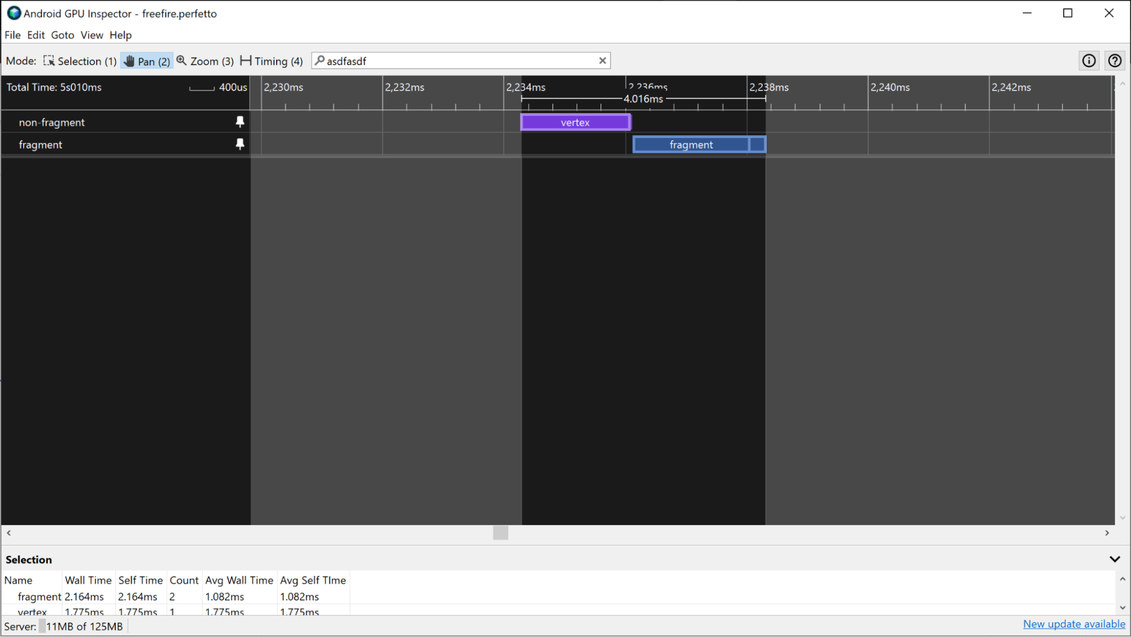The width and height of the screenshot is (1131, 637).
Task: Click the info icon top right
Action: 1089,61
